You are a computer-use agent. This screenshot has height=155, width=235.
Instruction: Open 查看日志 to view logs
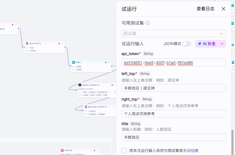pos(205,9)
